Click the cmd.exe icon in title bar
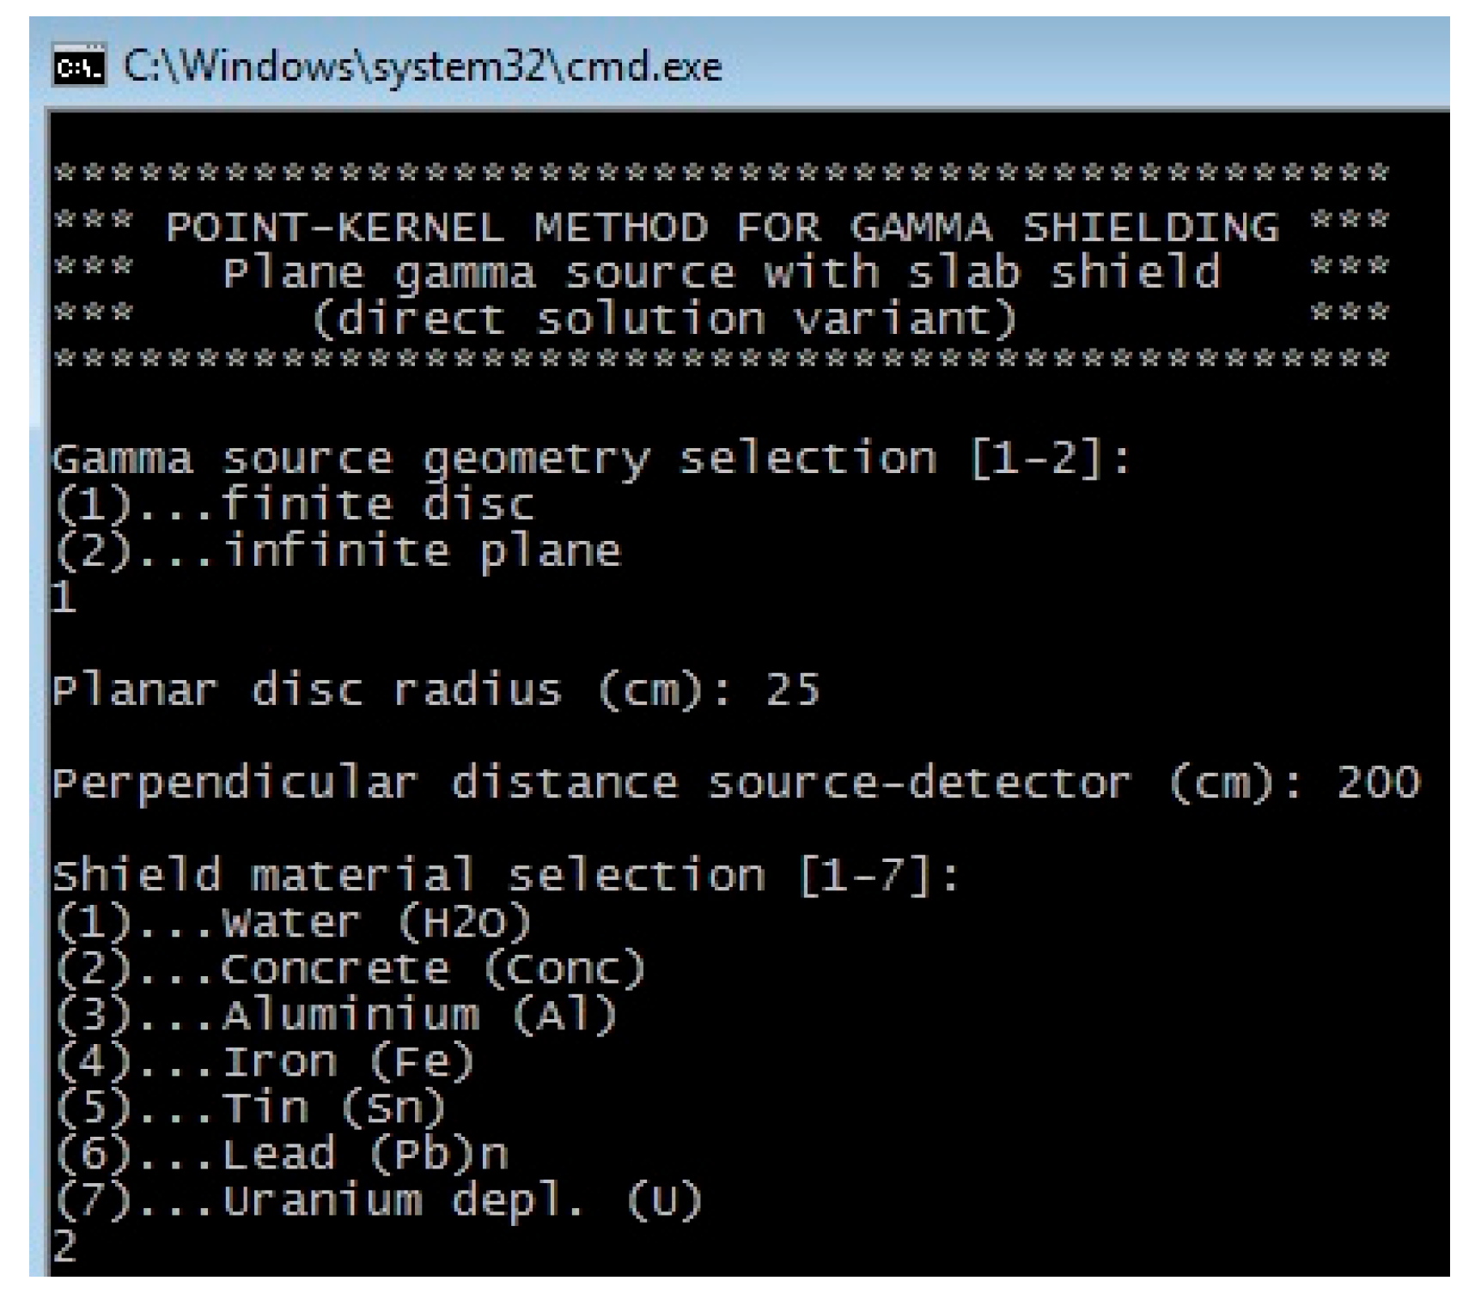1475x1293 pixels. click(x=79, y=67)
